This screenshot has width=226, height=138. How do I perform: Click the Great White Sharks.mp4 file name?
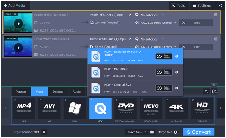coord(51,39)
